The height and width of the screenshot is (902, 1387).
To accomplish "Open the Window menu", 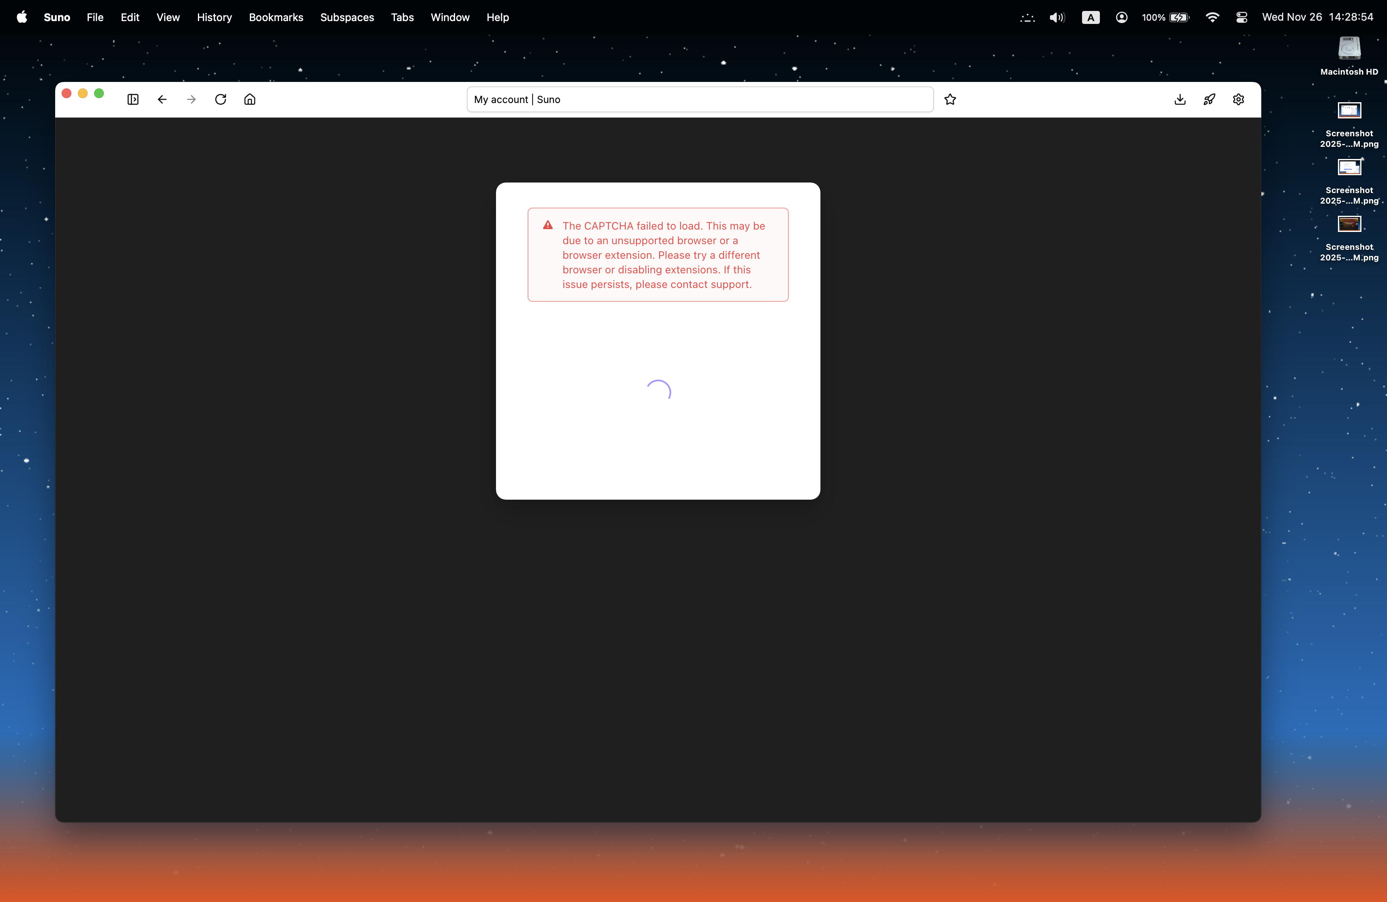I will click(x=450, y=17).
